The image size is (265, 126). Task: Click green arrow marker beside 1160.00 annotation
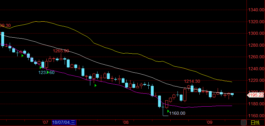tap(168, 111)
